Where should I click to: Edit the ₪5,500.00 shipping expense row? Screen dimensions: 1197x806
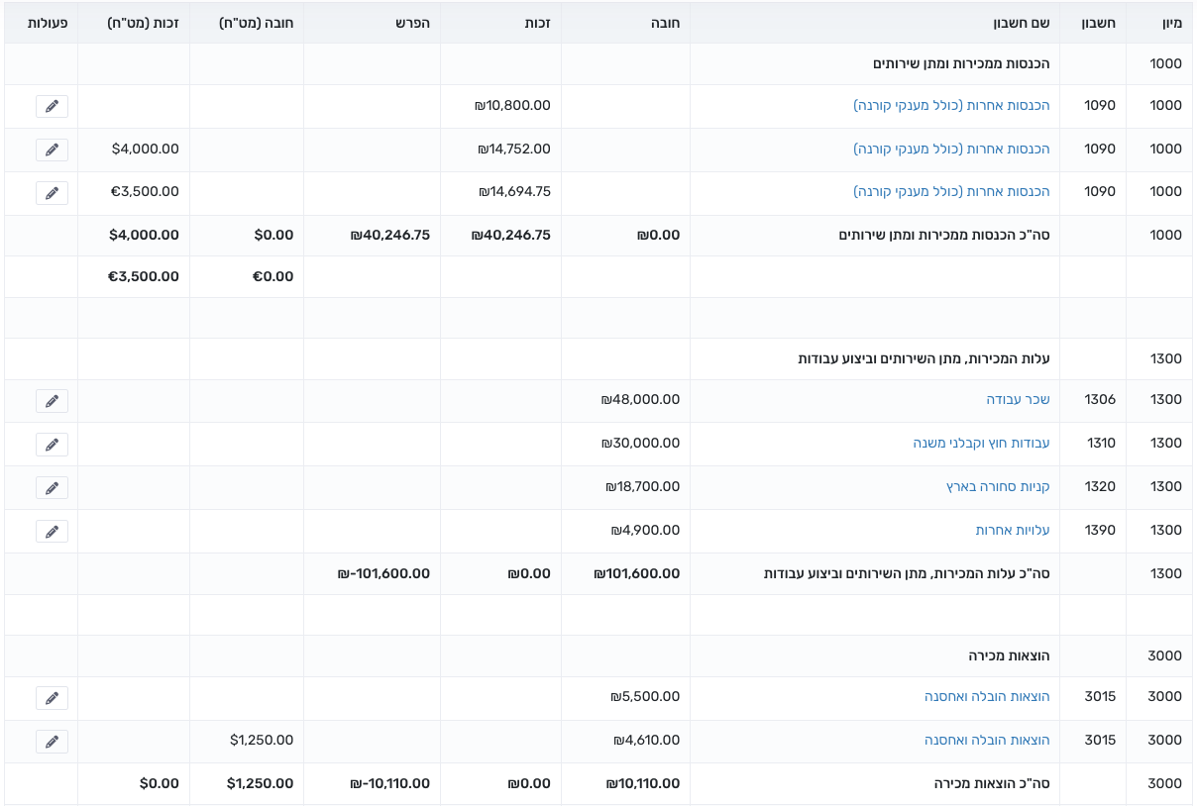point(52,698)
